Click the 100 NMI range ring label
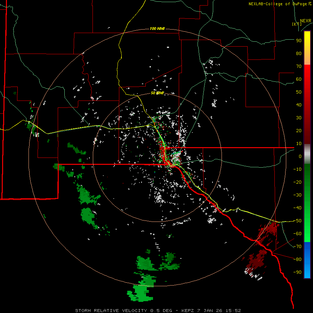This screenshot has width=313, height=313. pyautogui.click(x=157, y=29)
